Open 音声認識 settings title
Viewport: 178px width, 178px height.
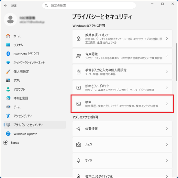click(91, 54)
